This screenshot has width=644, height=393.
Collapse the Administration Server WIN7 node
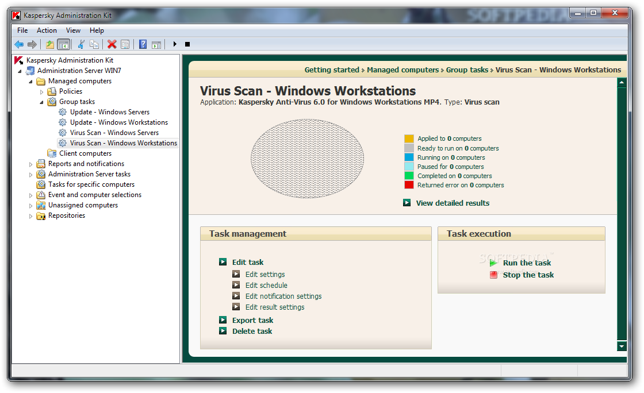[20, 71]
